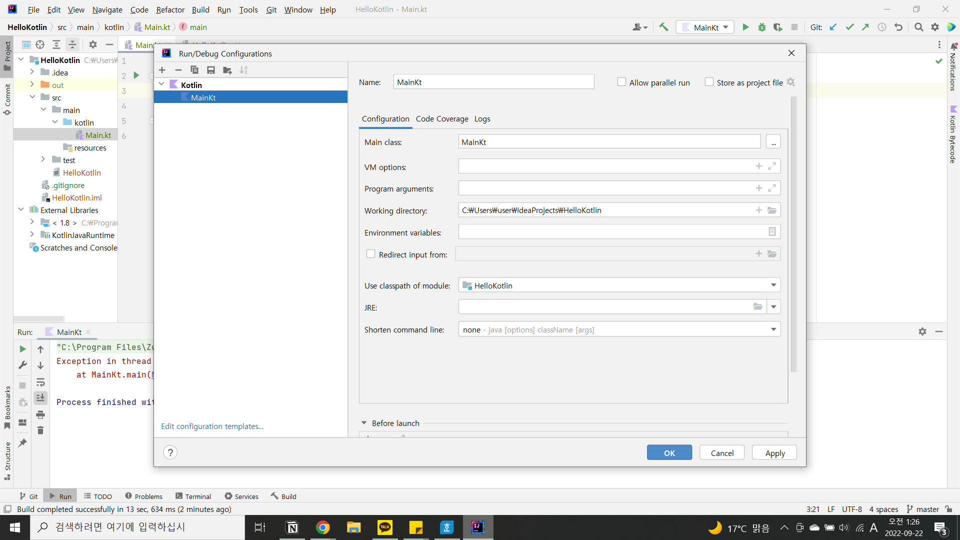Toggle soft-wrap in the Run console
This screenshot has height=540, width=960.
click(x=40, y=382)
